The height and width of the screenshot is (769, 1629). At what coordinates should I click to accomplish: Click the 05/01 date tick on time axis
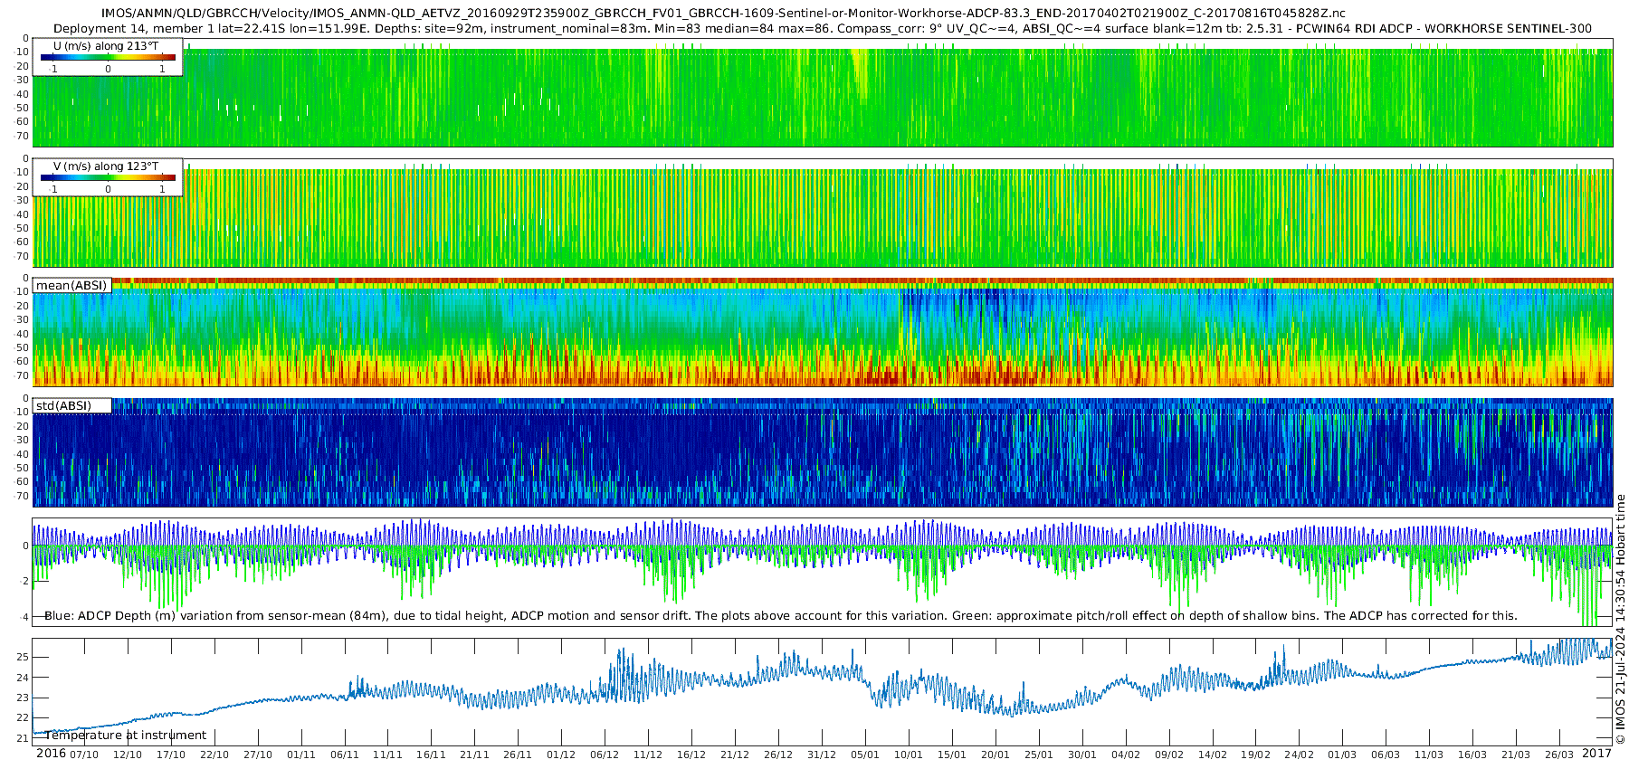865,755
